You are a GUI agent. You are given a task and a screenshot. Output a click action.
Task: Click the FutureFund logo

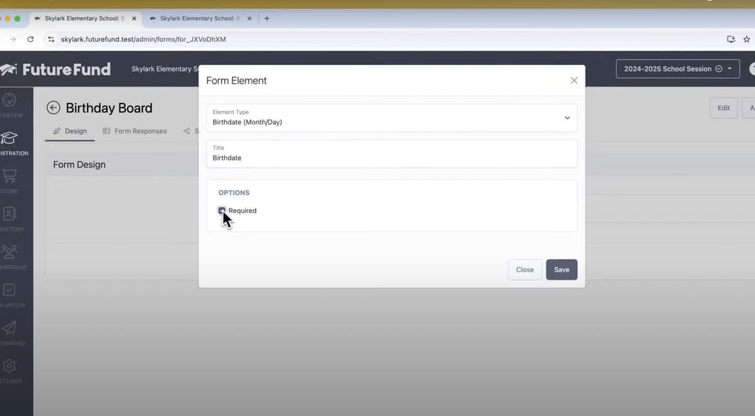[55, 69]
